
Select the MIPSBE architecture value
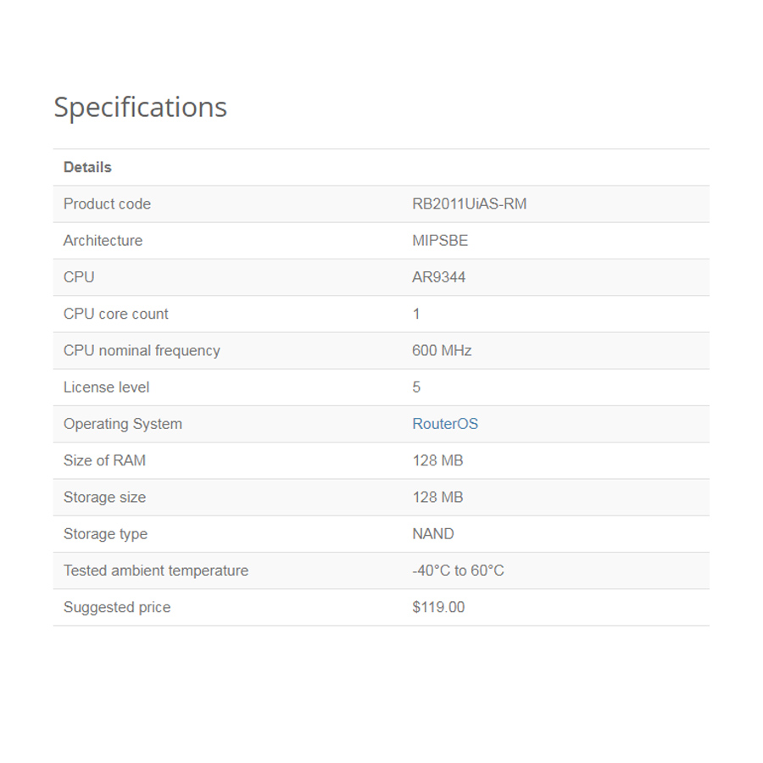click(x=440, y=241)
